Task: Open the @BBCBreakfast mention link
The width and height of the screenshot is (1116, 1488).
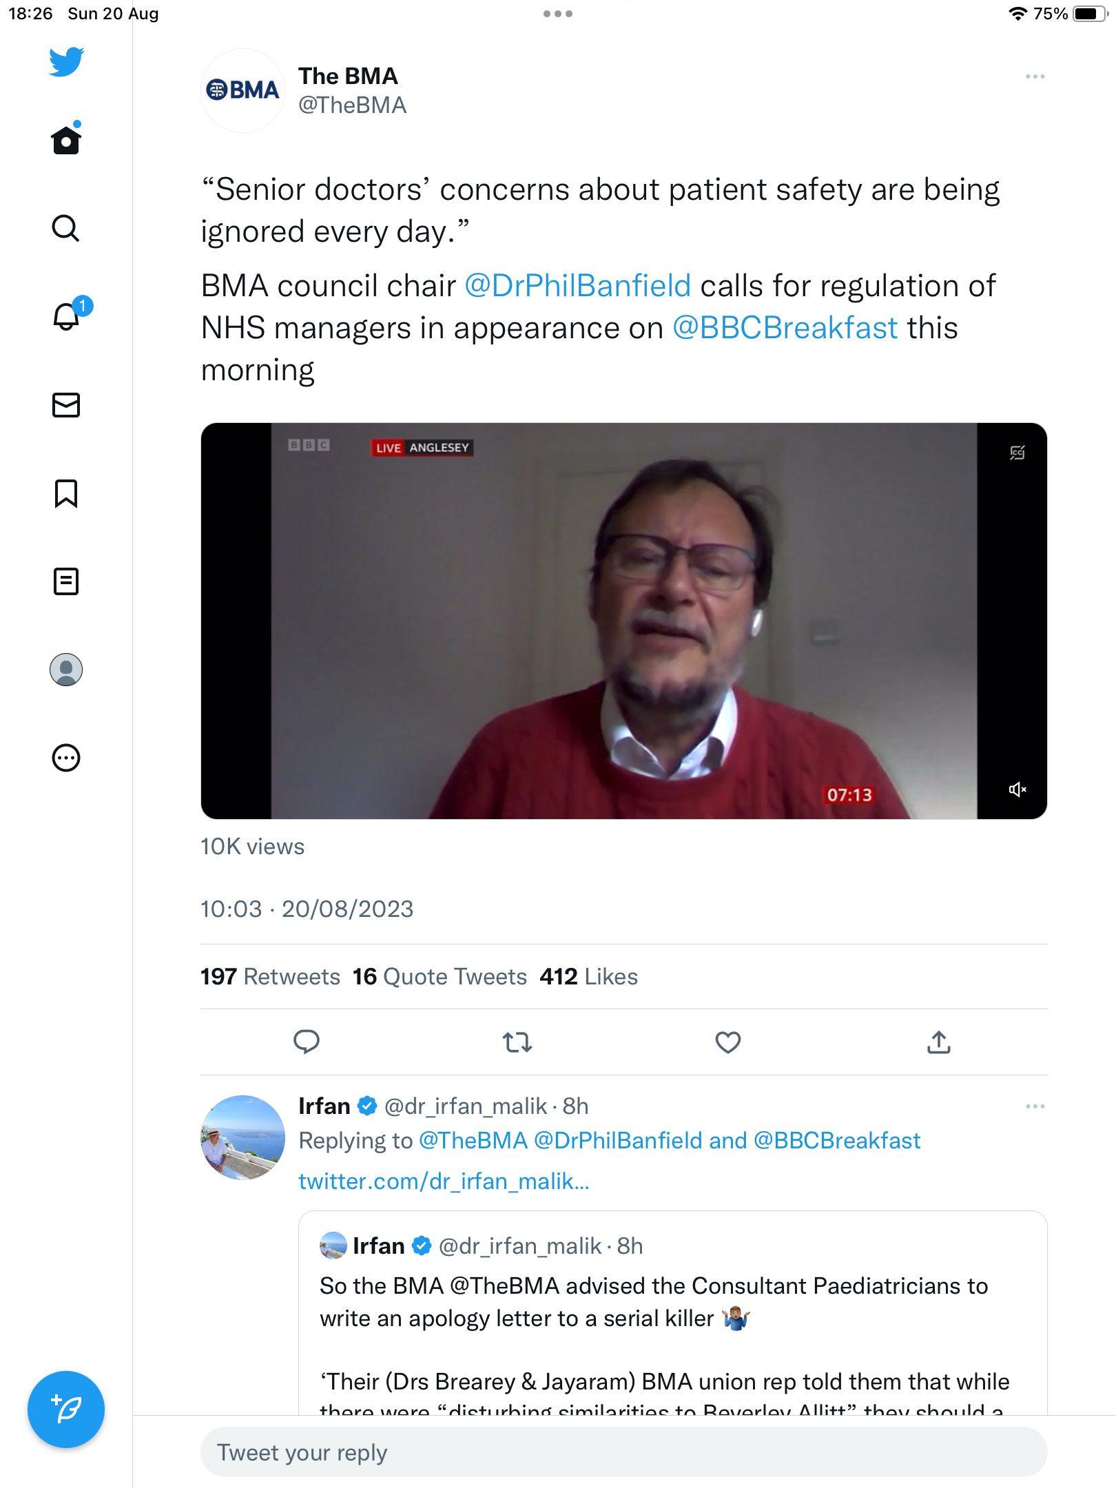Action: pos(785,328)
